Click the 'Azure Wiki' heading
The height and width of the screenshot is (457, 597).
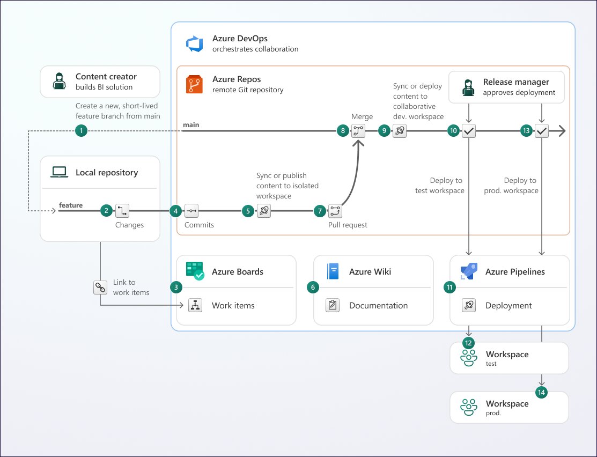coord(370,271)
